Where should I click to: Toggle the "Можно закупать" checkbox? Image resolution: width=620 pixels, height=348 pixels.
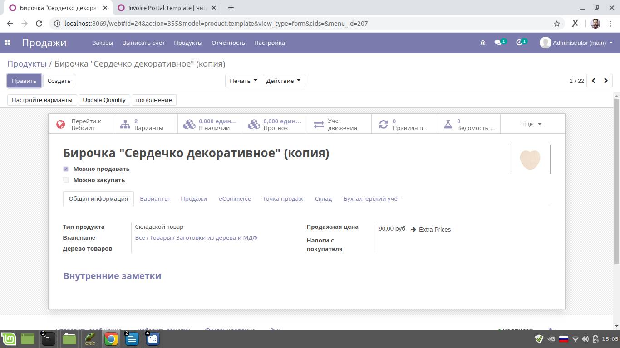[x=66, y=180]
